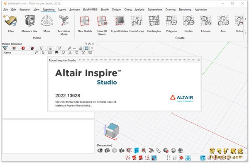Viewport: 249px width, 163px height.
Task: Click the search magnifier in Model Browser
Action: 86,44
